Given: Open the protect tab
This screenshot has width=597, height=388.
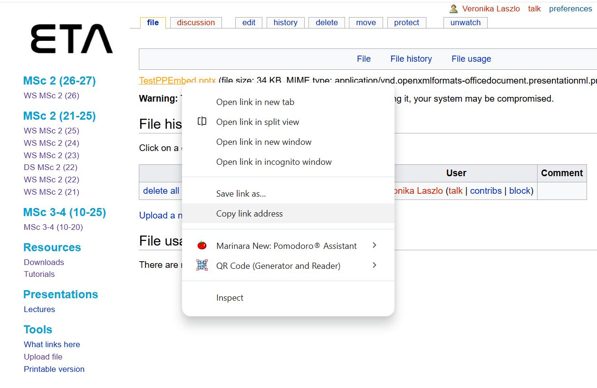Looking at the screenshot, I should point(406,23).
